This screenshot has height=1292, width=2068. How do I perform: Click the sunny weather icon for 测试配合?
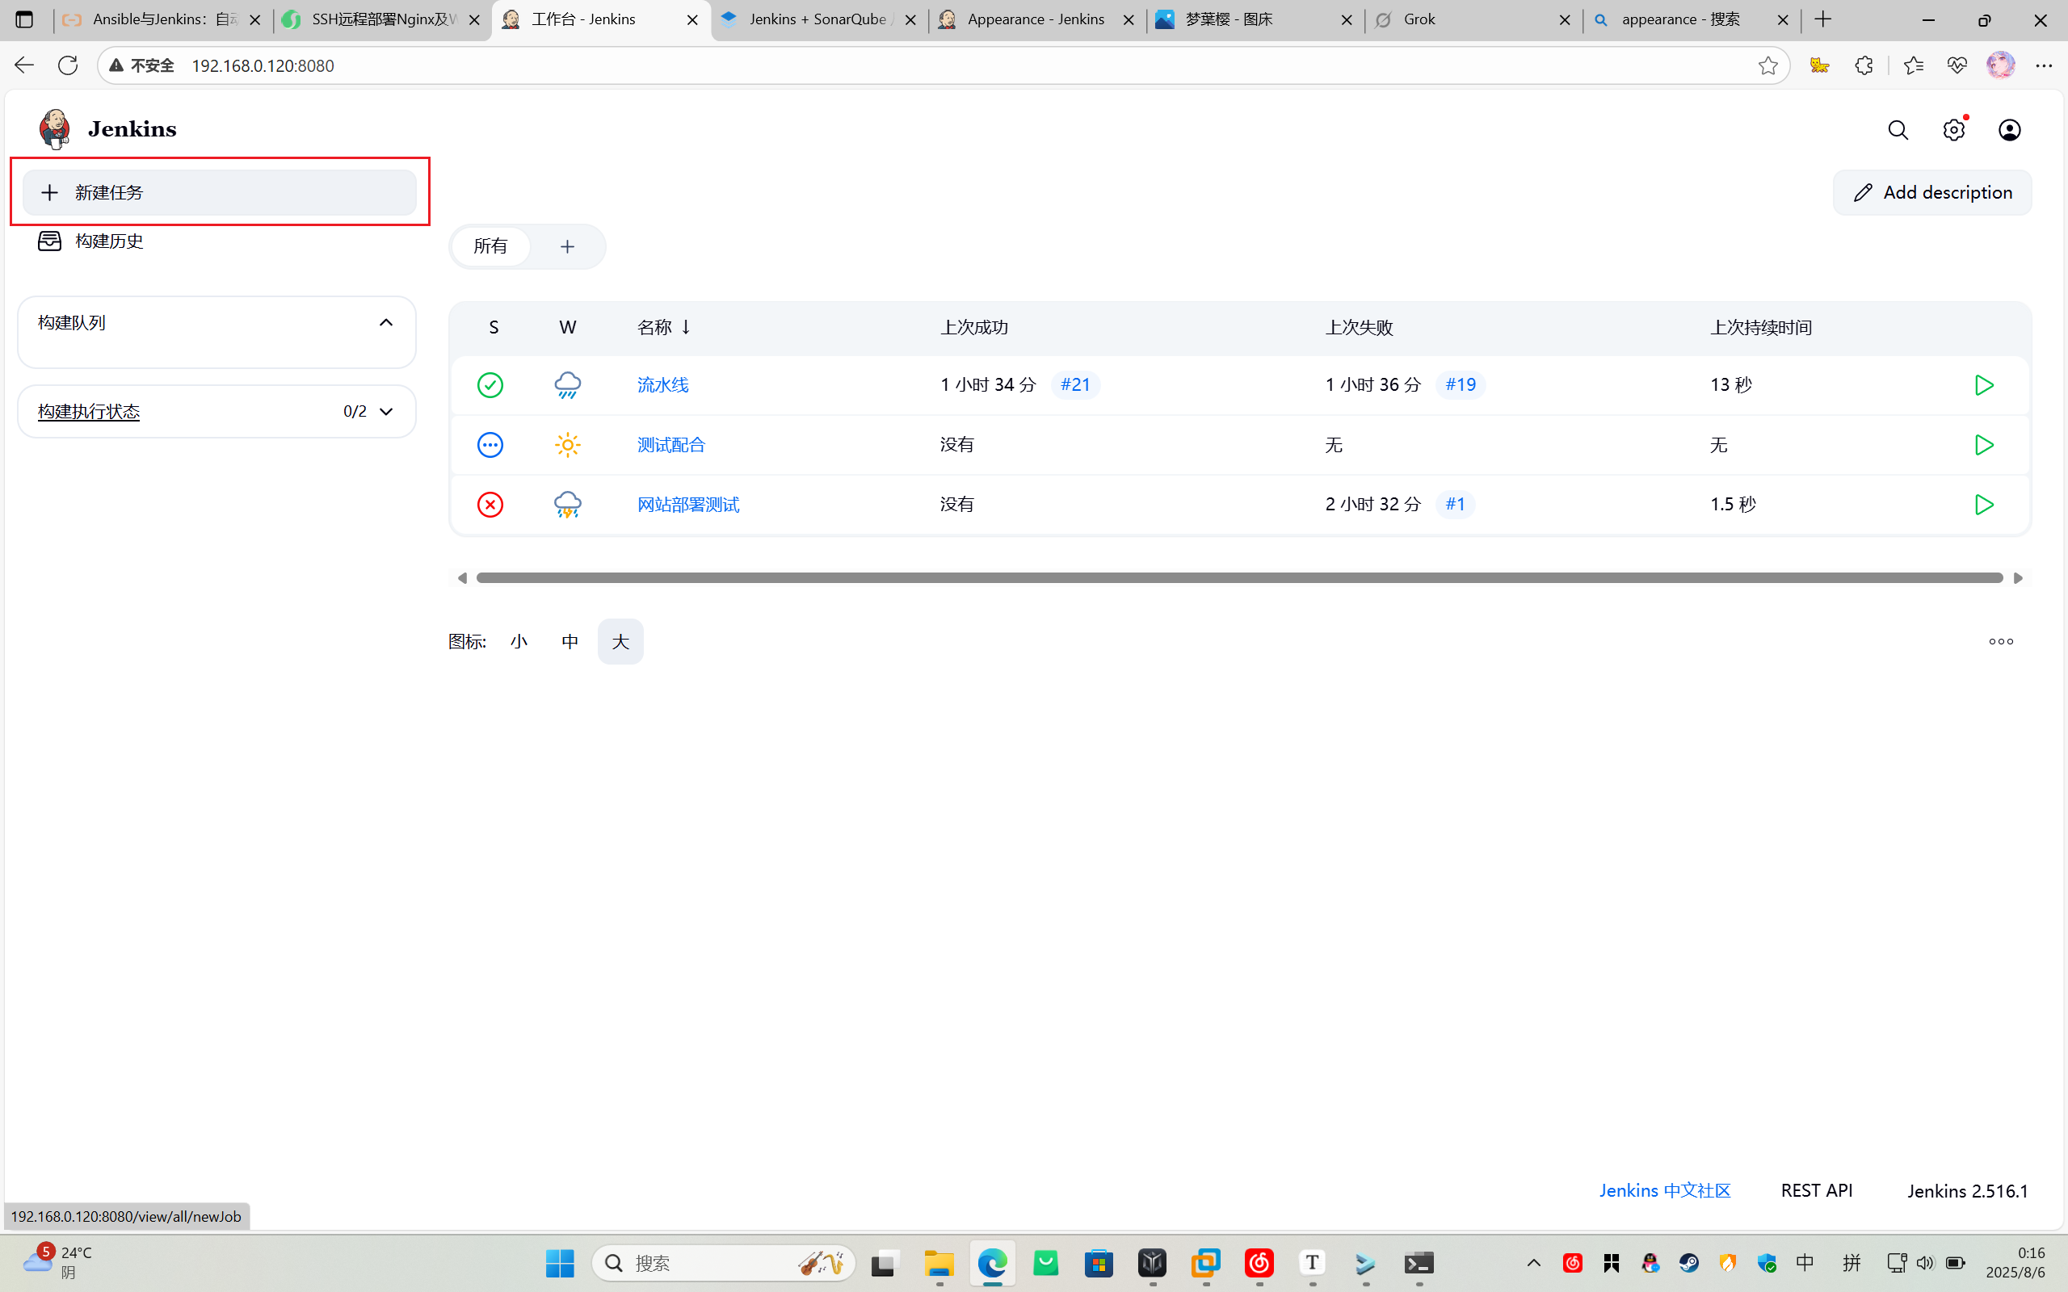click(567, 445)
